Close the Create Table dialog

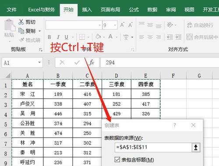pyautogui.click(x=193, y=125)
